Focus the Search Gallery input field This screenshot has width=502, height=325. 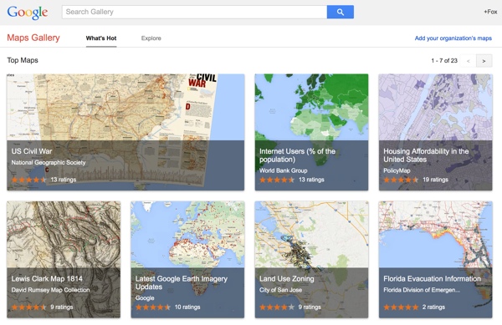point(194,12)
